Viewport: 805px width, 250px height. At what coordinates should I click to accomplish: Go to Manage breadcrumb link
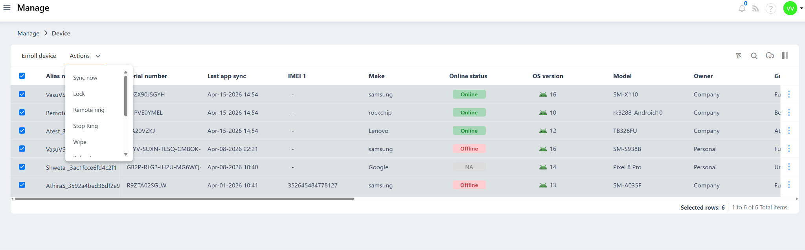28,33
